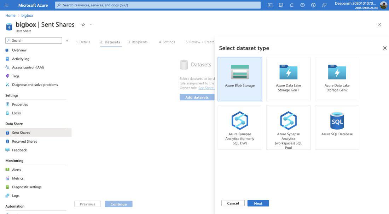Open the more options ellipsis
Viewport: 389px width, 214px height.
92,24
